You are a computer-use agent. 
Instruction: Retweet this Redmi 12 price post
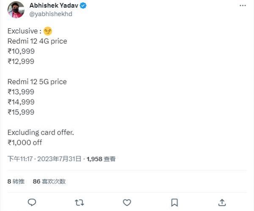point(79,202)
